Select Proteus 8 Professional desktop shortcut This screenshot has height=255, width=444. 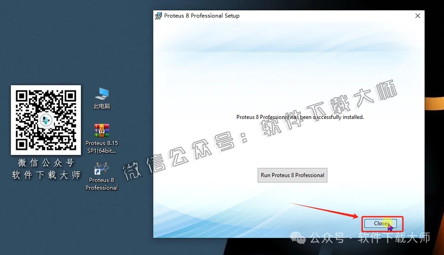pos(102,177)
